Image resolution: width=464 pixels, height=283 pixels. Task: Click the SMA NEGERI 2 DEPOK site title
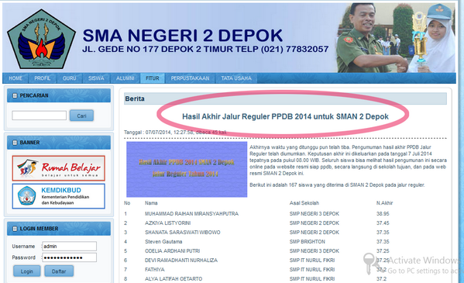tap(183, 36)
